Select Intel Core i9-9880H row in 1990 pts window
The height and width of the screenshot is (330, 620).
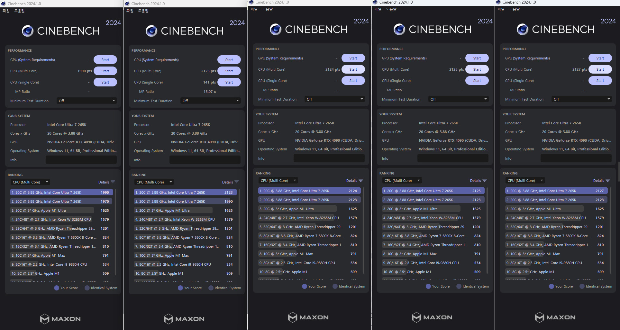61,264
